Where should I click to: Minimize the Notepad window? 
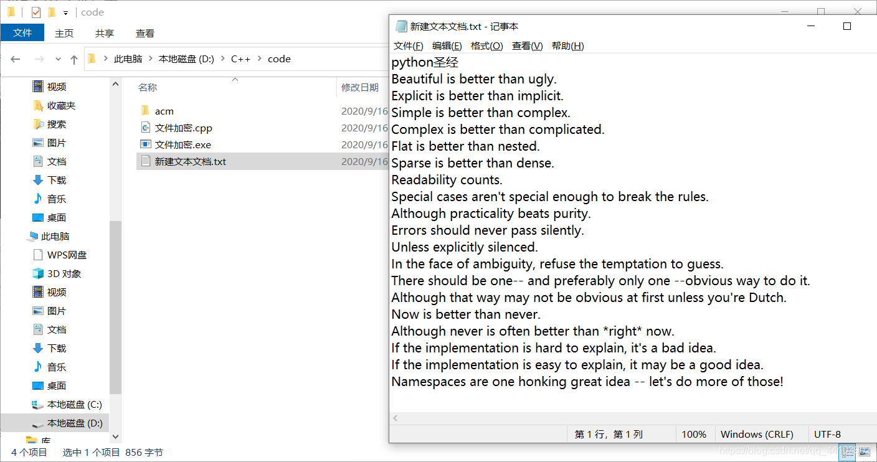click(811, 26)
